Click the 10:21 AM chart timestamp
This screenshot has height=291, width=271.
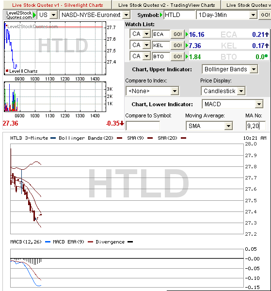255,138
